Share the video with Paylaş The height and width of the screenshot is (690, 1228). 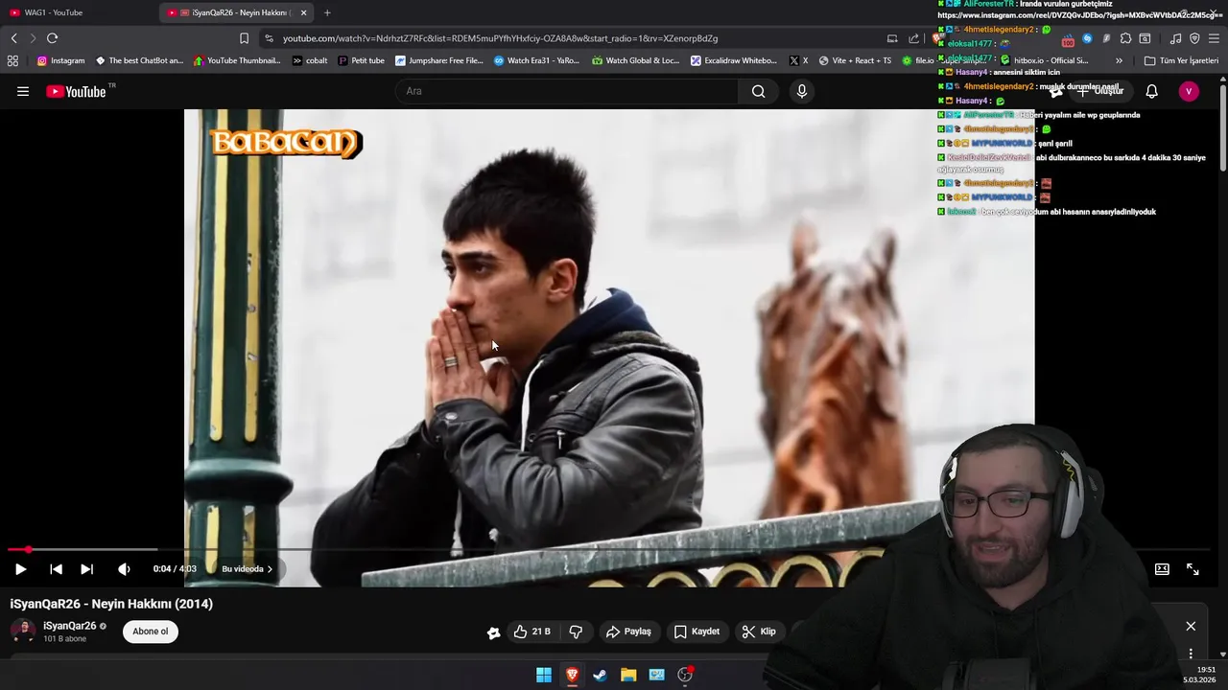point(629,632)
